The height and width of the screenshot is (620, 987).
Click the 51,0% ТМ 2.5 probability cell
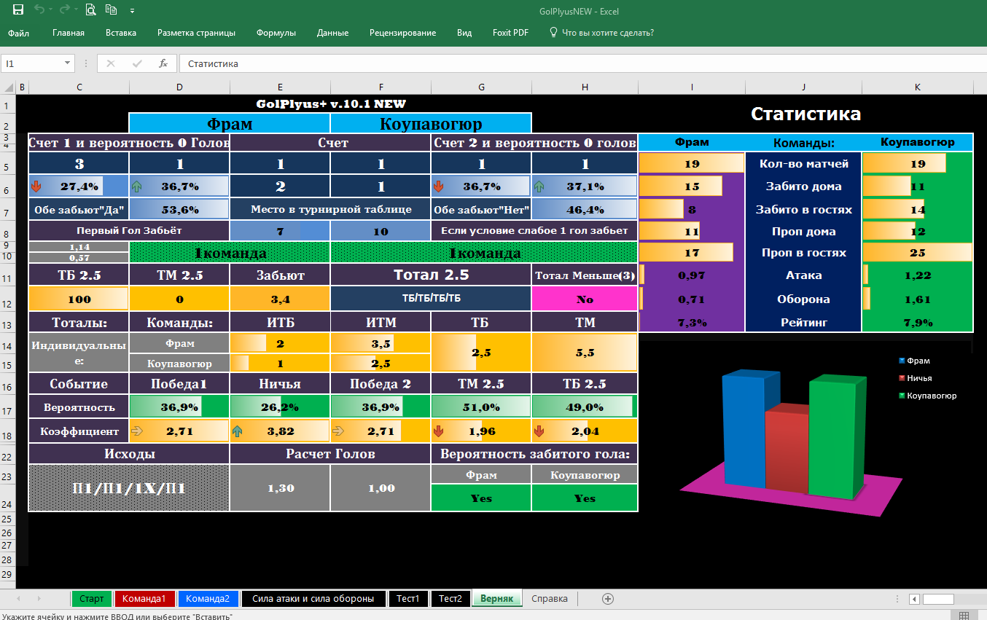tap(481, 407)
